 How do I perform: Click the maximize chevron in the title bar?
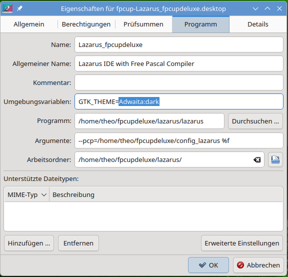267,8
